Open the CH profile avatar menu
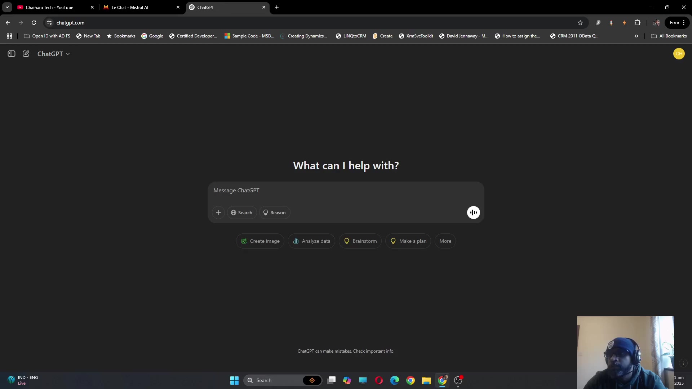Screen dimensions: 692x389 pyautogui.click(x=679, y=54)
